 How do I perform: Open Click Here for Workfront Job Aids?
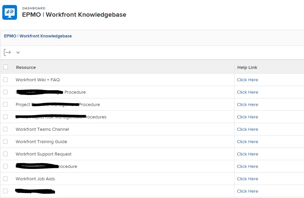pyautogui.click(x=247, y=179)
